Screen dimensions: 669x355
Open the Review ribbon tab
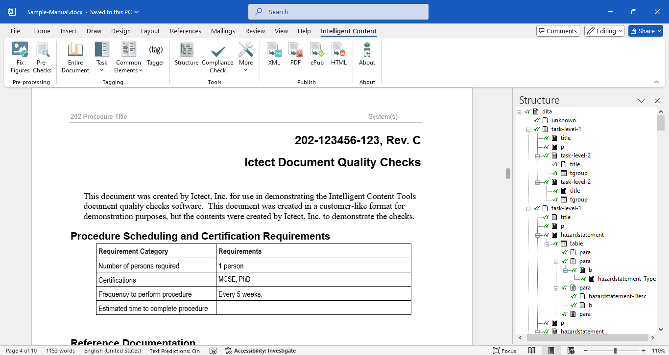coord(255,31)
